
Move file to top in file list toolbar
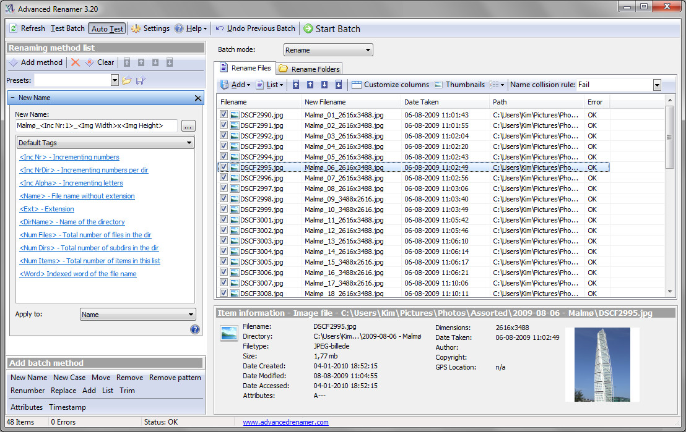(296, 85)
